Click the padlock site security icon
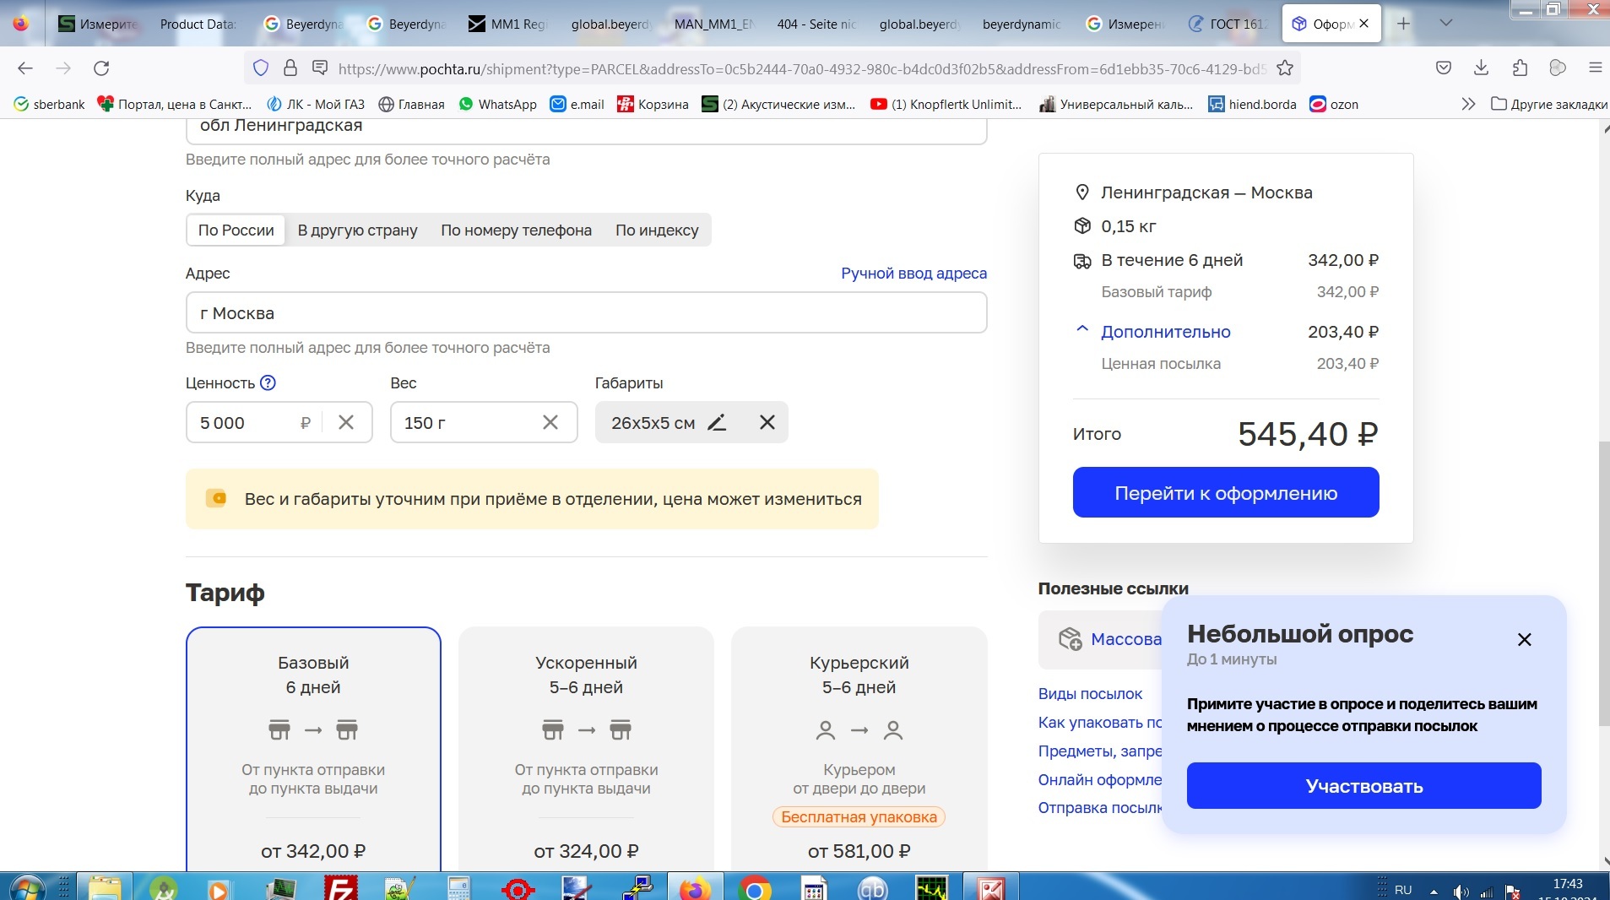 pos(290,68)
